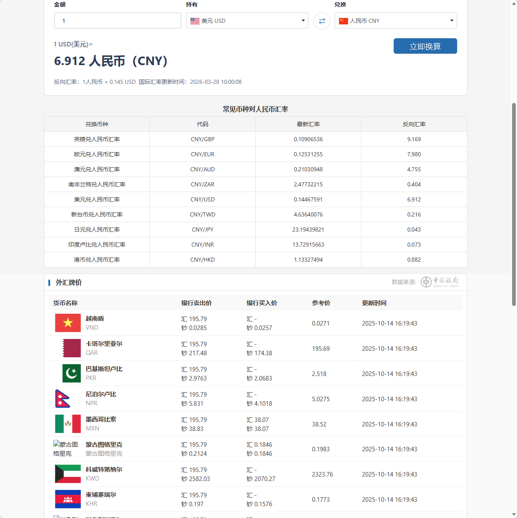Click the Bank of China logo
Screen dimensions: 517x518
coord(440,282)
